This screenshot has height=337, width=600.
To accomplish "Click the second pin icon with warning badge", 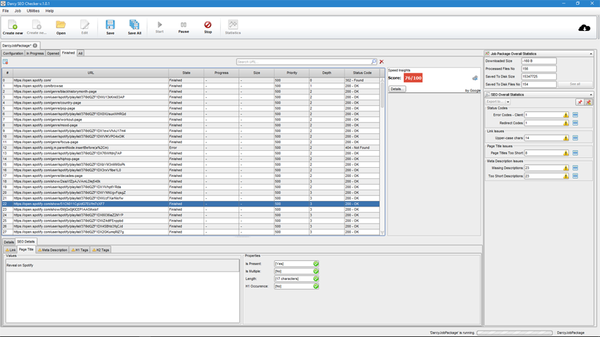I will 589,102.
